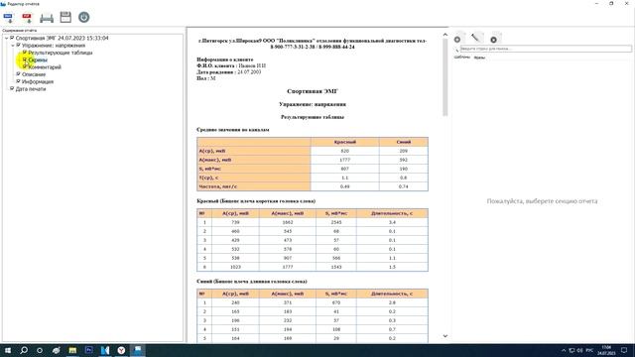Toggle the Дата печати checkbox
This screenshot has height=357, width=635.
12,88
